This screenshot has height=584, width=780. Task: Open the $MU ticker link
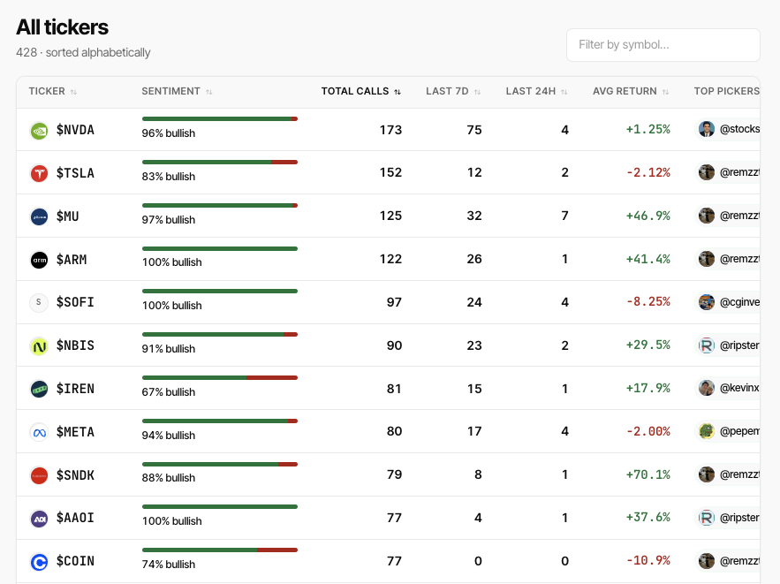(68, 216)
